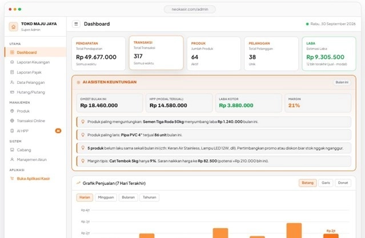Open Dashboard in the sidebar
Viewport: 365px width, 238px height.
(x=35, y=53)
